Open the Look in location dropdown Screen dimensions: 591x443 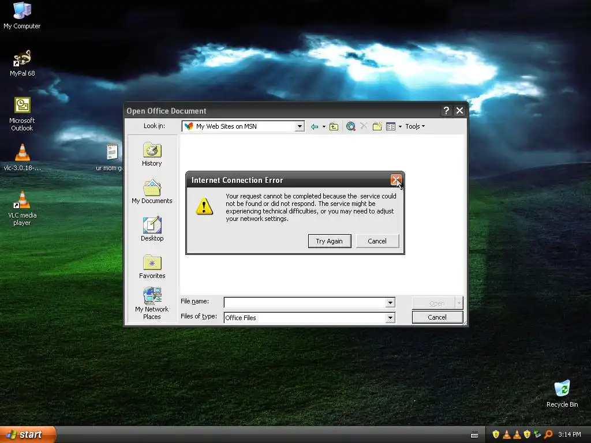pyautogui.click(x=300, y=126)
